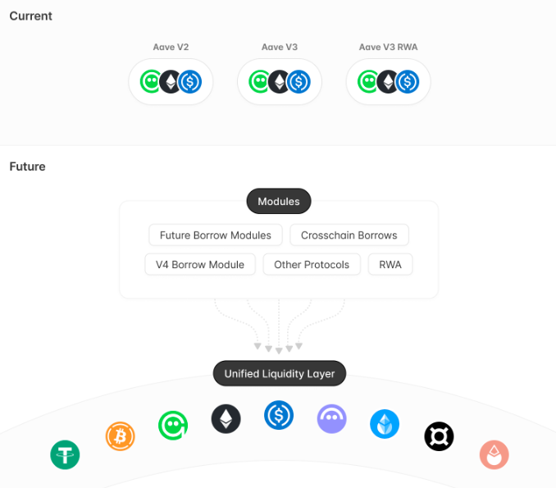Click the orange Bitcoin coin icon
This screenshot has width=556, height=488.
pos(121,436)
